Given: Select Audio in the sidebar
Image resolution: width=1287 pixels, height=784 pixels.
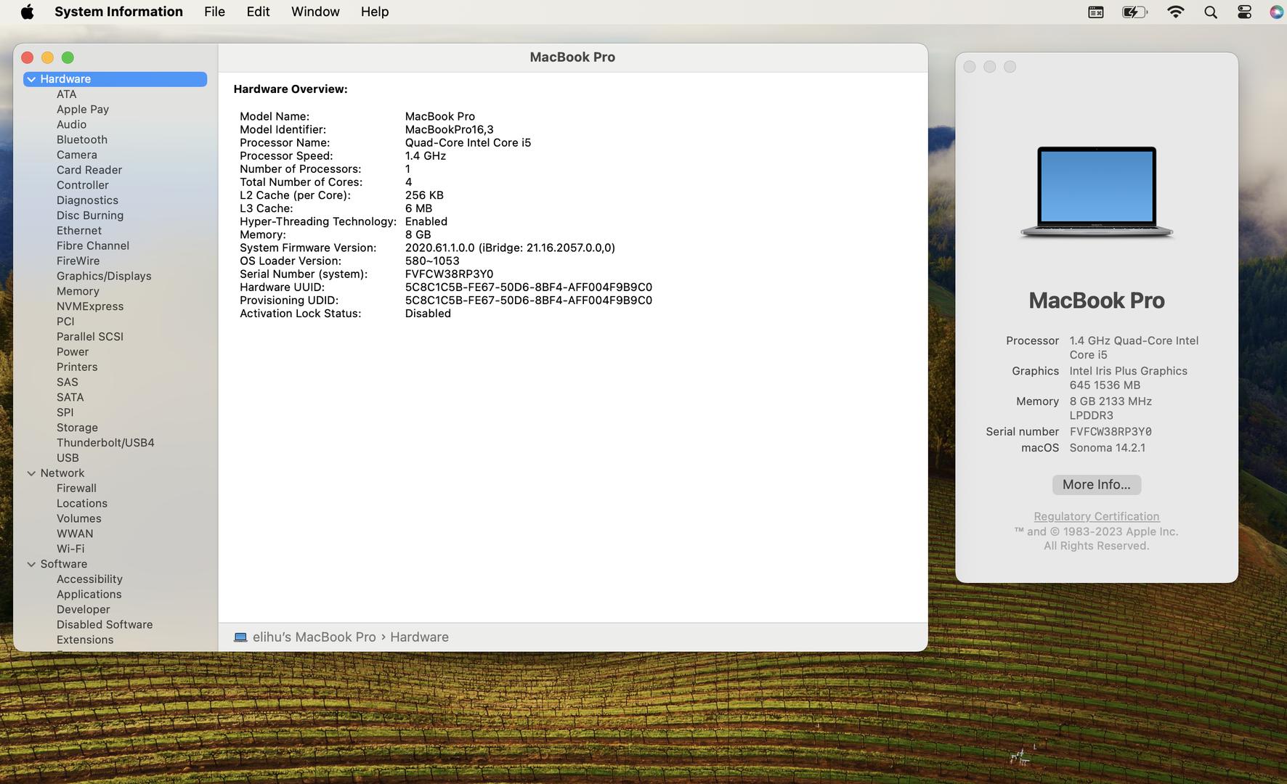Looking at the screenshot, I should tap(71, 125).
